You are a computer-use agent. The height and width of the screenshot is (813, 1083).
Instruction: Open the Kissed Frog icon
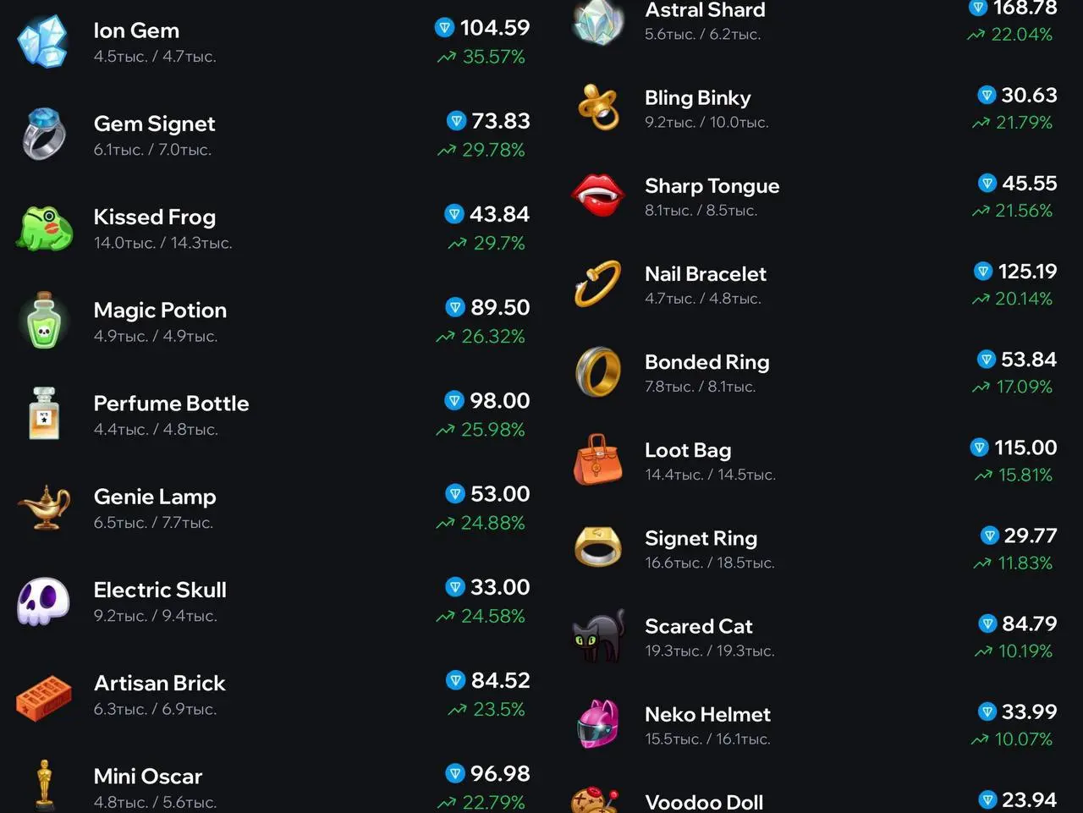pyautogui.click(x=43, y=228)
